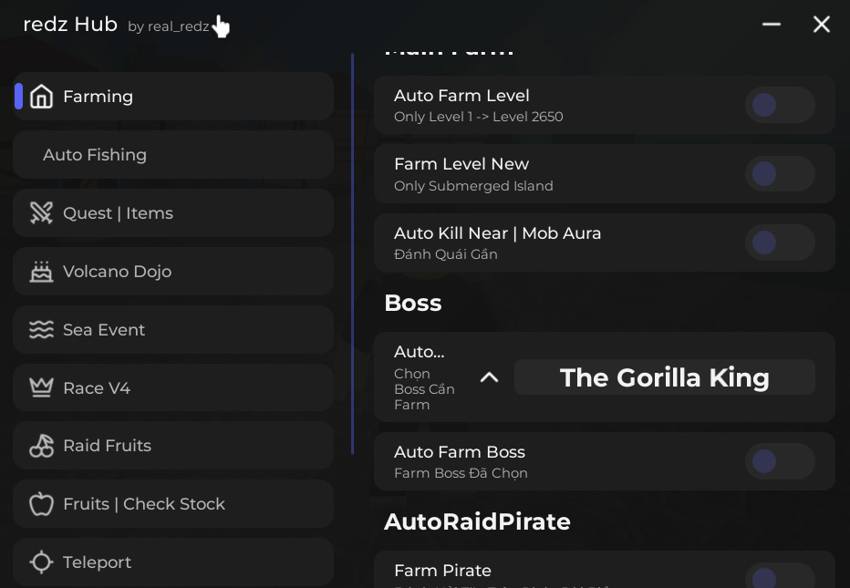
Task: Click the Volcano Dojo cake icon
Action: pos(41,272)
